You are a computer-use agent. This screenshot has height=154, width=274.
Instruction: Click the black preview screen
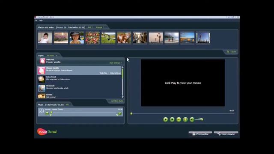(183, 83)
